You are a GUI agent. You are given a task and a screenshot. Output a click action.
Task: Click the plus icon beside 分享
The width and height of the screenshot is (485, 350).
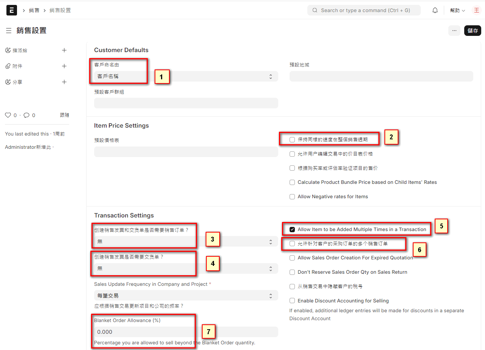coord(64,82)
